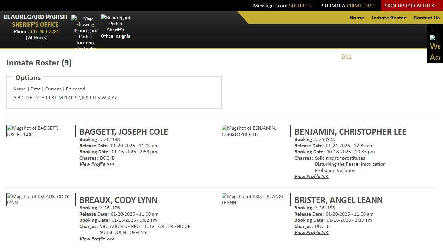Filter roster to Current inmates only
This screenshot has height=249, width=443.
[53, 89]
